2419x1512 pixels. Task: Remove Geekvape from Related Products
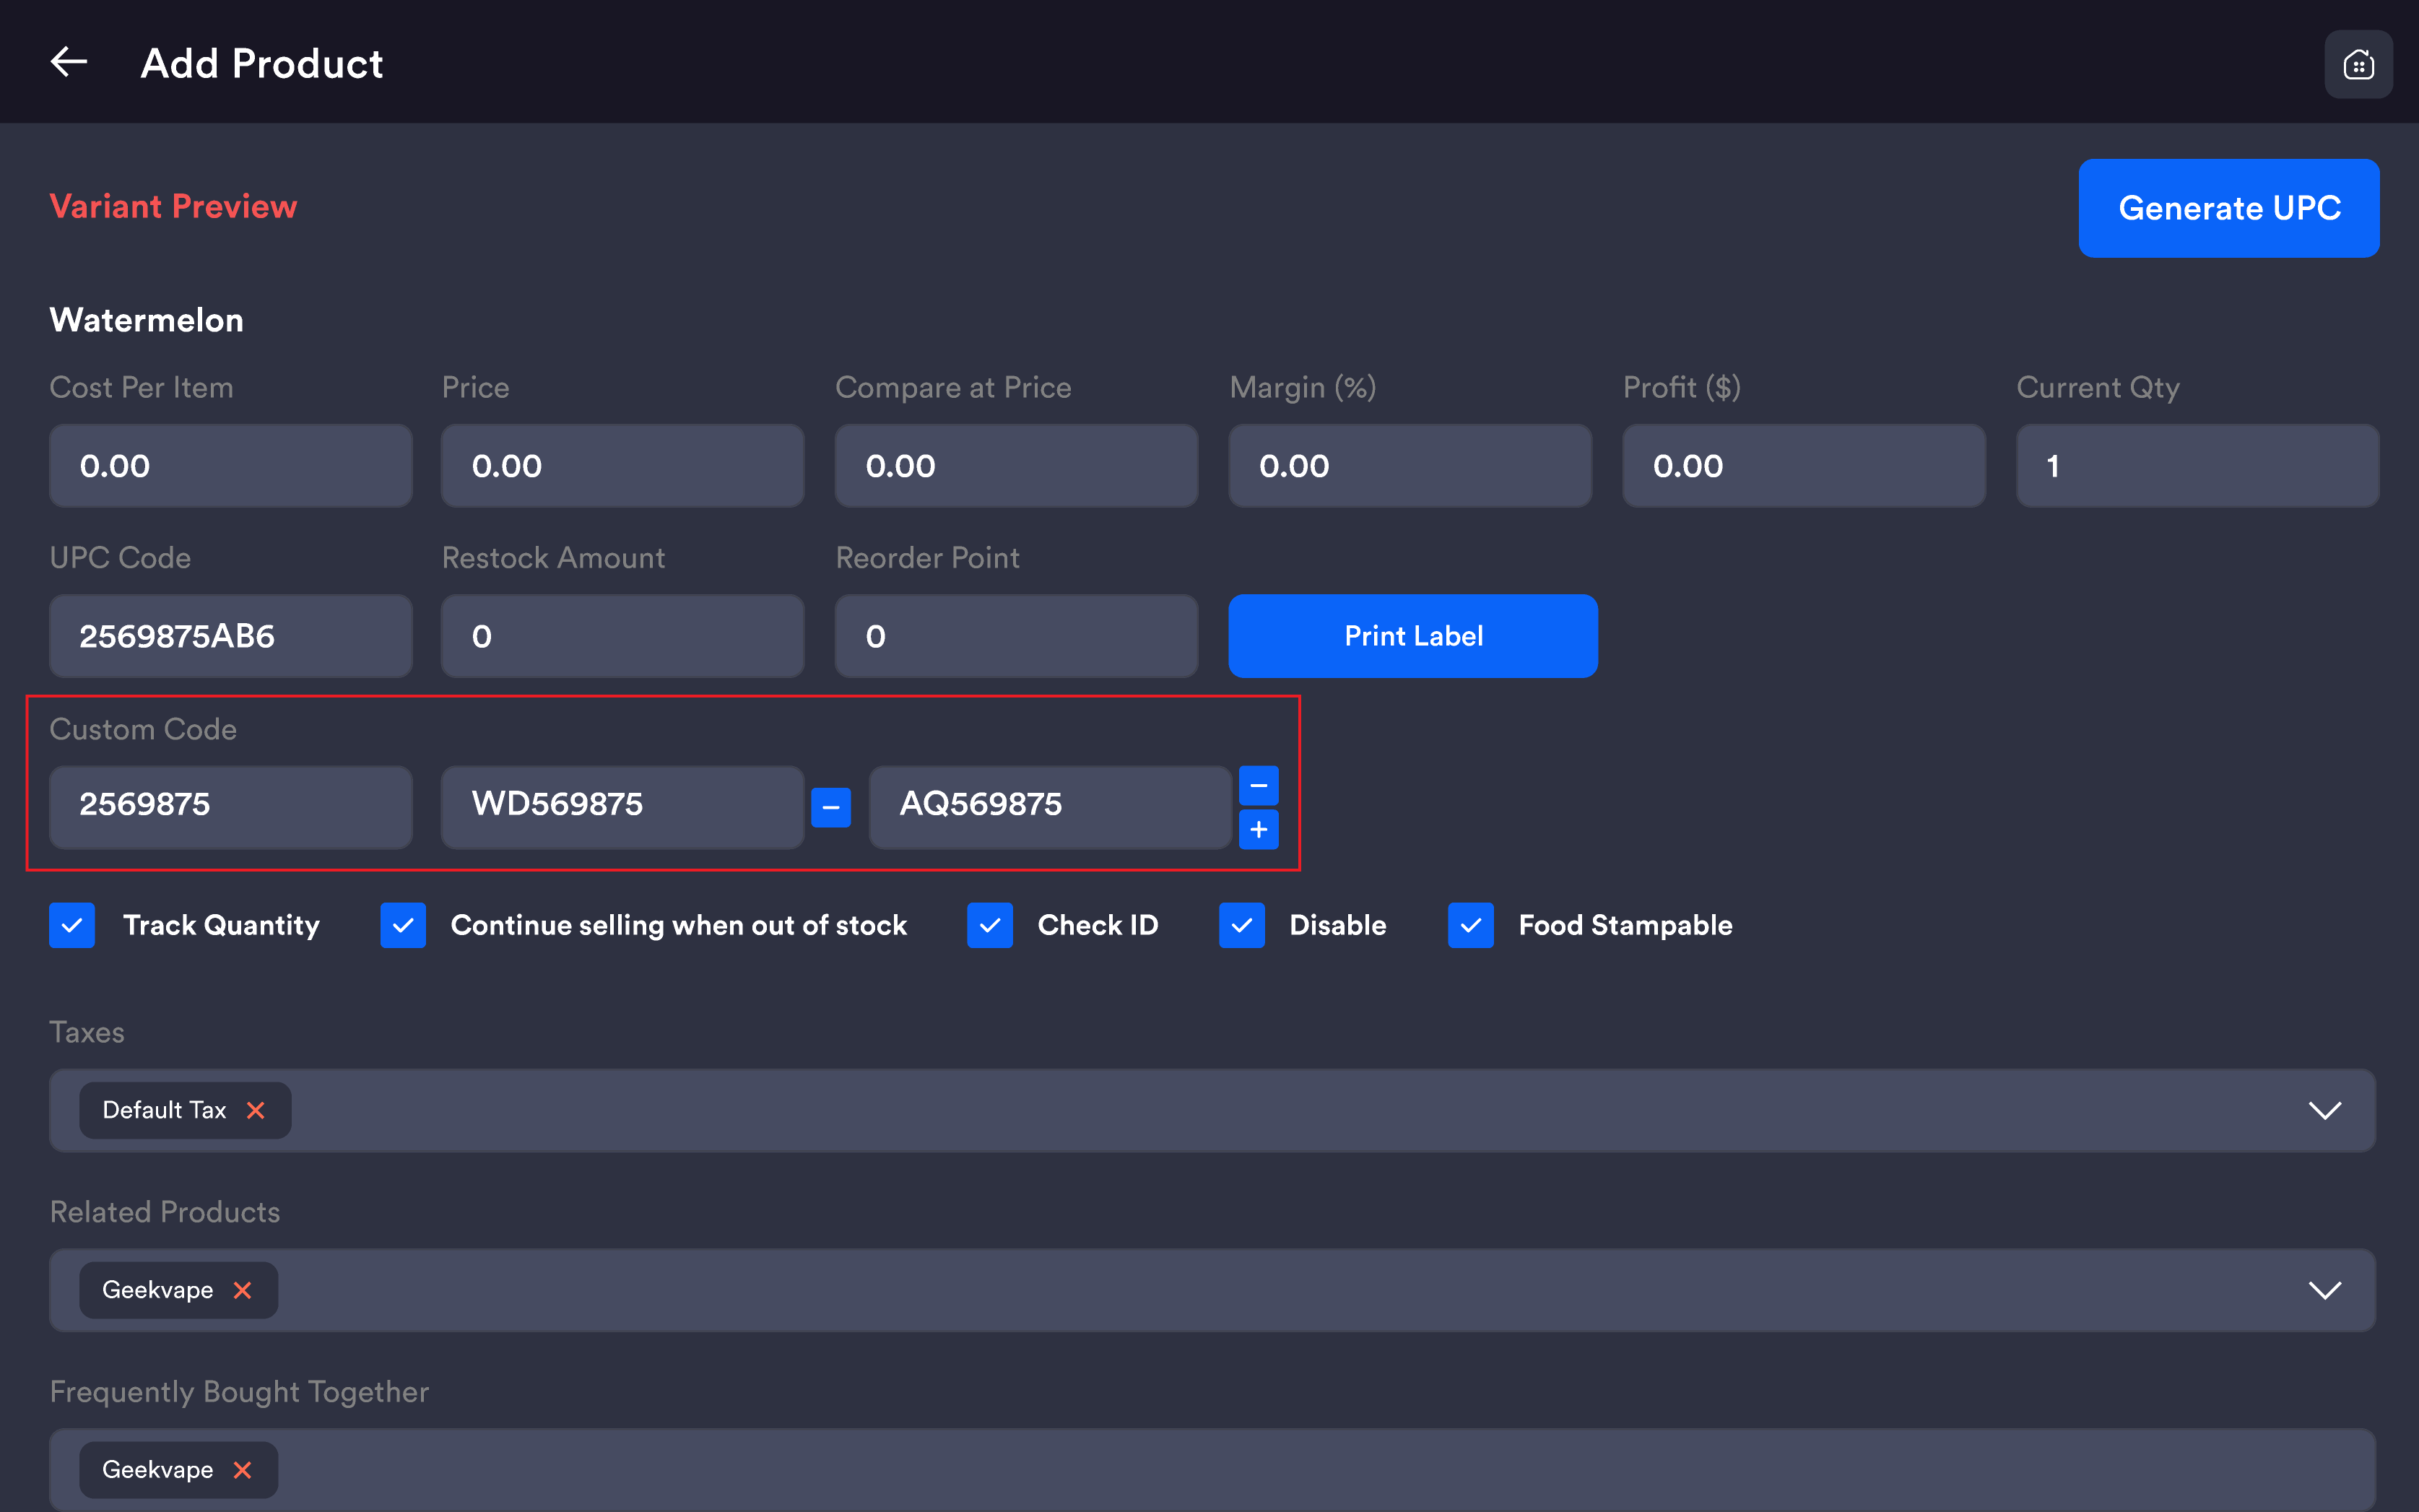click(x=242, y=1290)
